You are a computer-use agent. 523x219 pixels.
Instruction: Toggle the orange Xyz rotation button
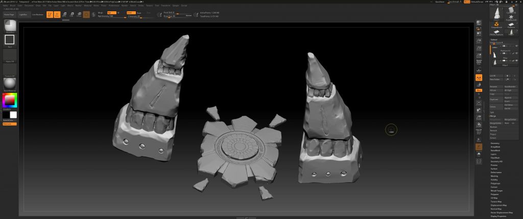tap(479, 90)
